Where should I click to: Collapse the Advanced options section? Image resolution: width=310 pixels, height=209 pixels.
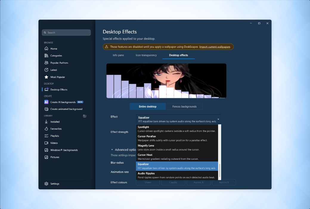point(112,150)
